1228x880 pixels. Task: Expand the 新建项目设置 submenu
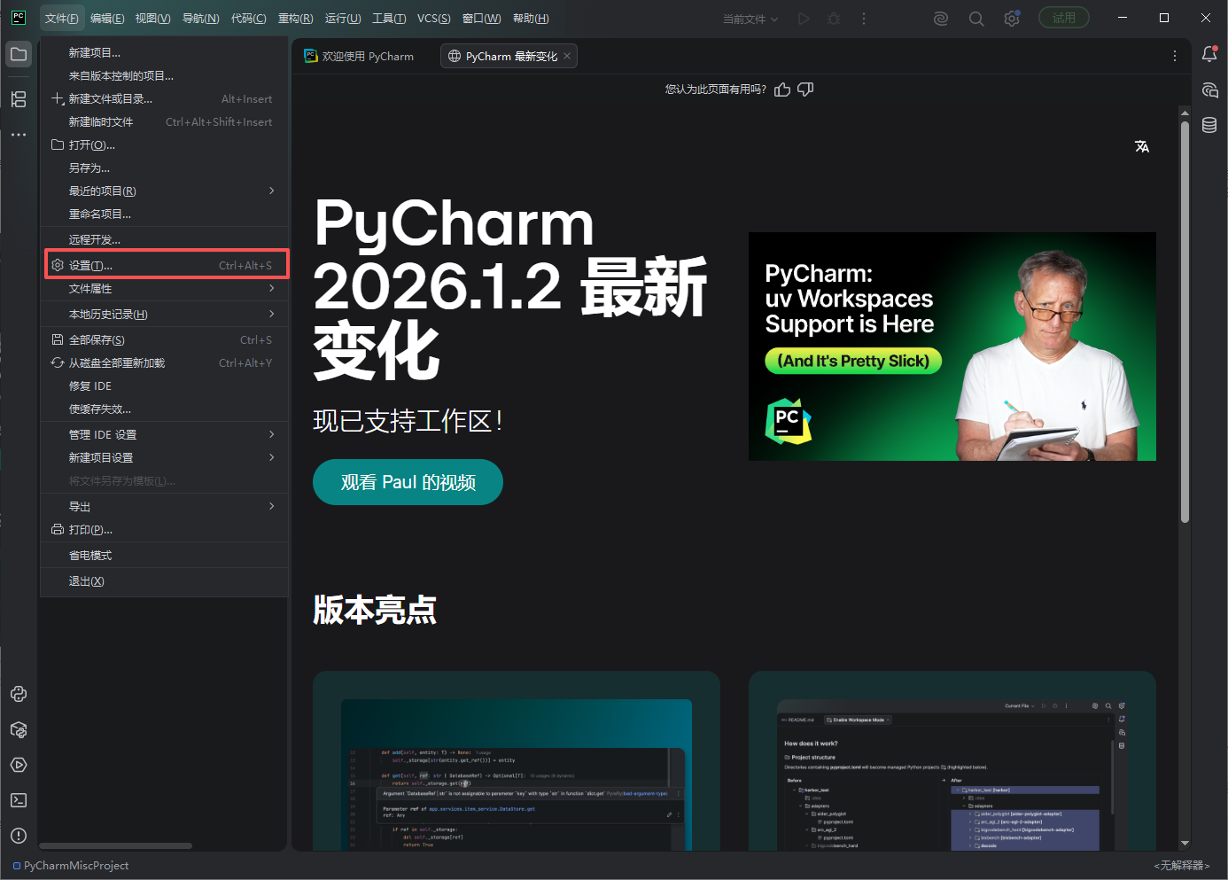click(165, 458)
